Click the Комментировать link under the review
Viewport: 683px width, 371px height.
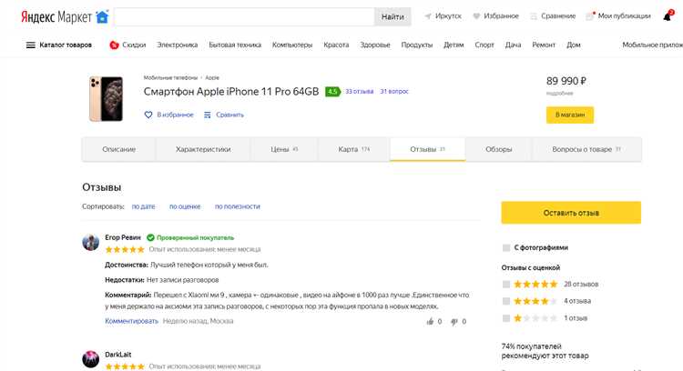[131, 321]
